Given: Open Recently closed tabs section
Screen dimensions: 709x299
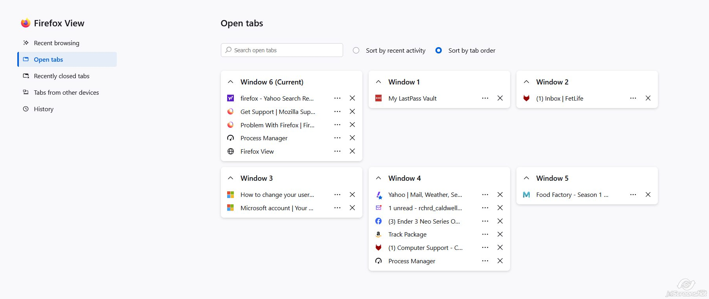Looking at the screenshot, I should 67,76.
